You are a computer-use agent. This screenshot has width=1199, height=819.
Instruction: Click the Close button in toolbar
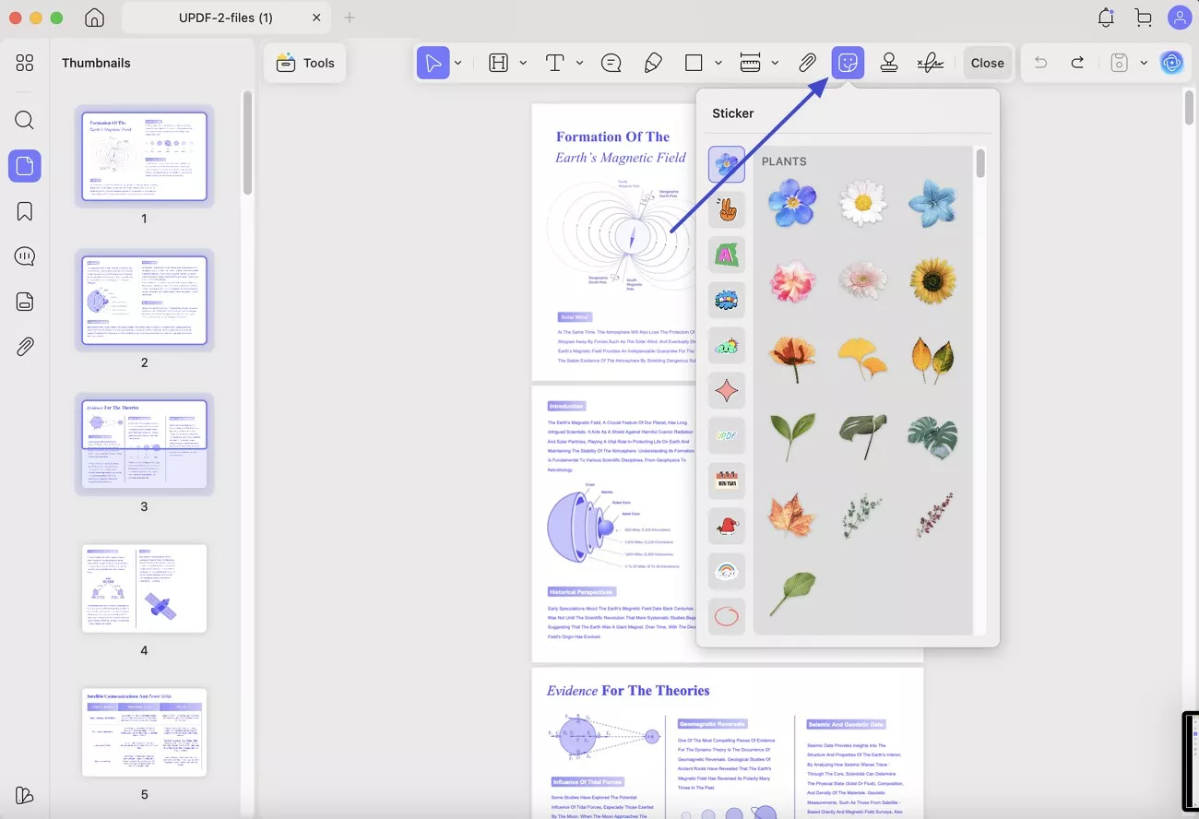click(987, 63)
